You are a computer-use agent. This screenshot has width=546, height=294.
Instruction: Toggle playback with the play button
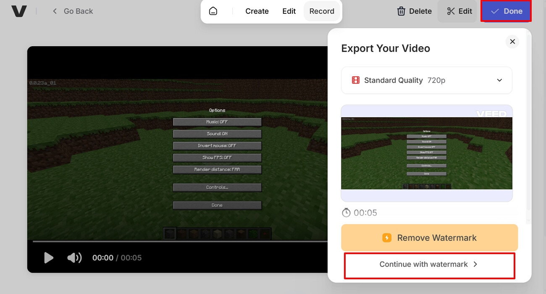point(49,257)
